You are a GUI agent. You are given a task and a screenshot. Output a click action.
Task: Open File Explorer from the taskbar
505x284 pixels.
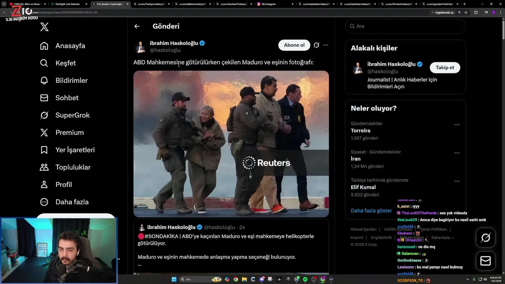[245, 279]
